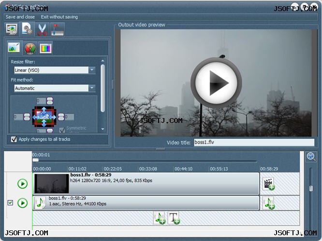
Task: Open the Resize filter dropdown
Action: (92, 70)
